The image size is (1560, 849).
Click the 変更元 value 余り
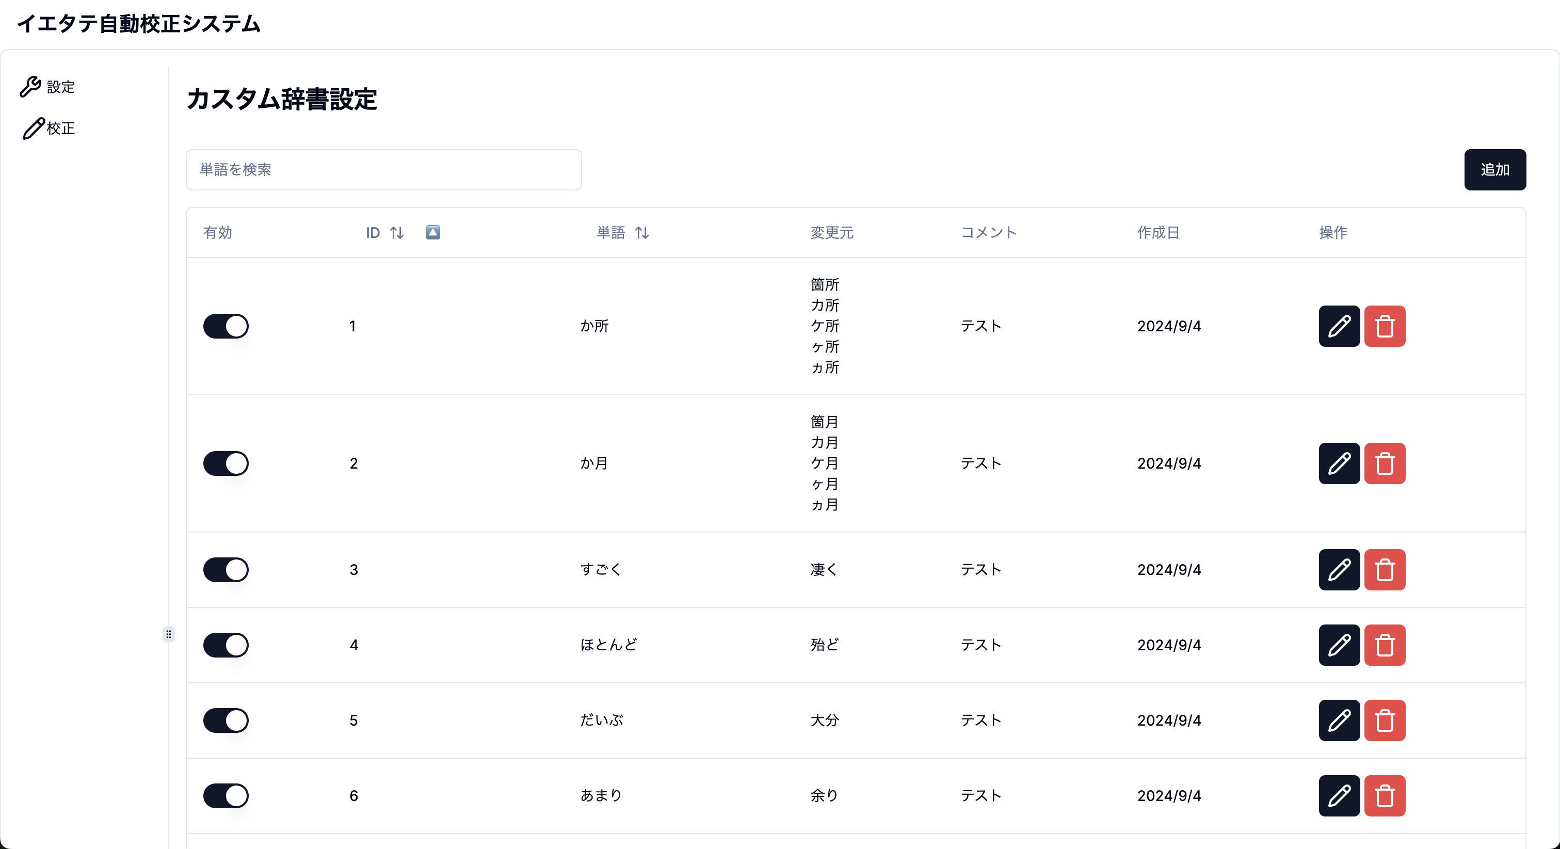click(x=824, y=796)
